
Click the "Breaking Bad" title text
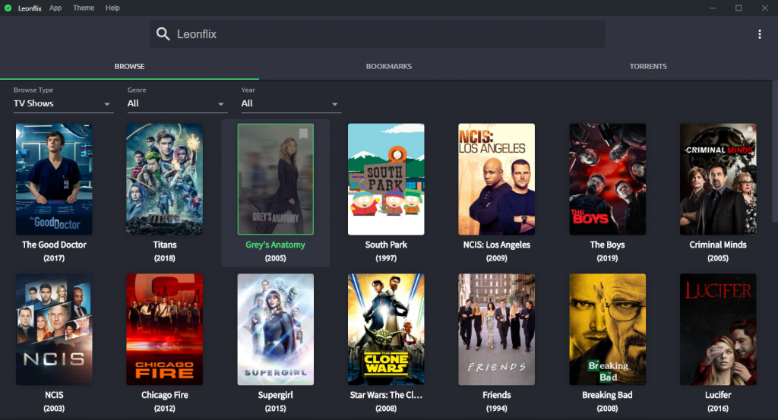tap(607, 395)
